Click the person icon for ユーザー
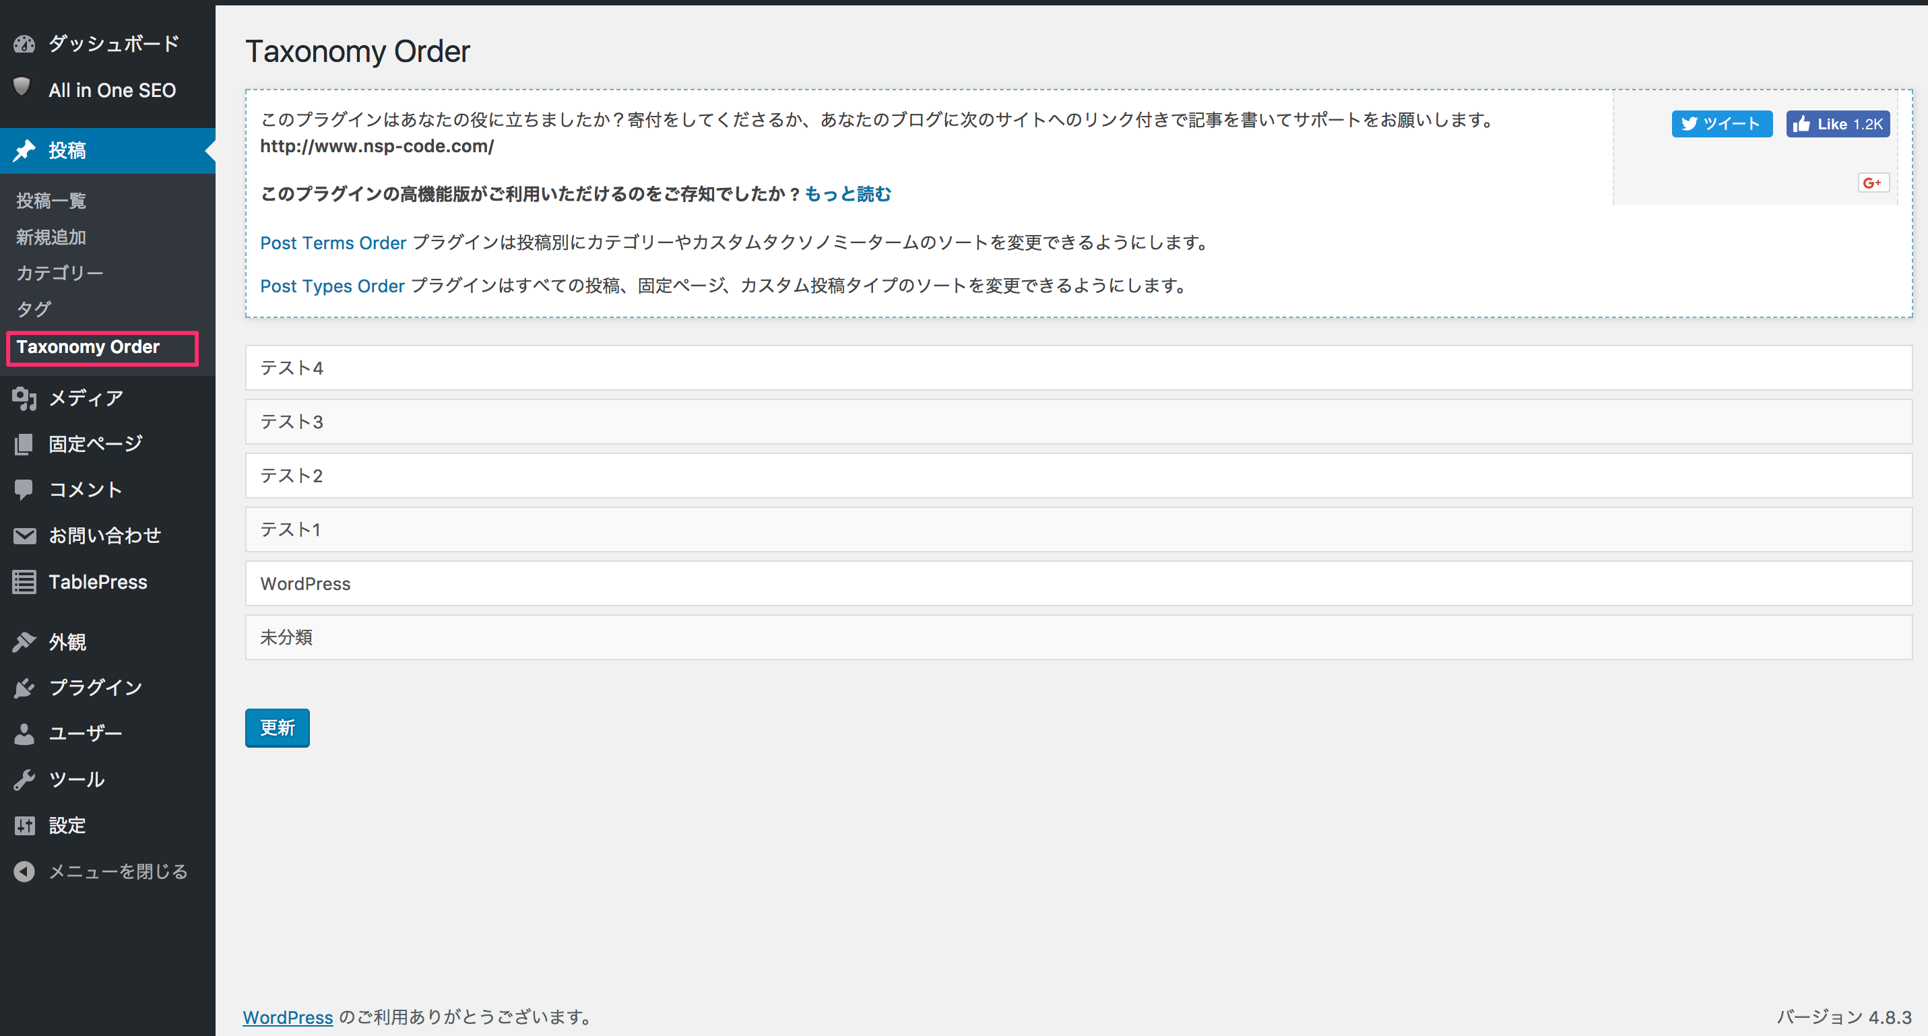The height and width of the screenshot is (1036, 1928). pos(24,734)
